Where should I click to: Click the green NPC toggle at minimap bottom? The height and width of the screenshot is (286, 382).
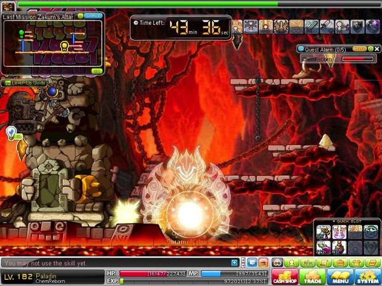pyautogui.click(x=97, y=71)
